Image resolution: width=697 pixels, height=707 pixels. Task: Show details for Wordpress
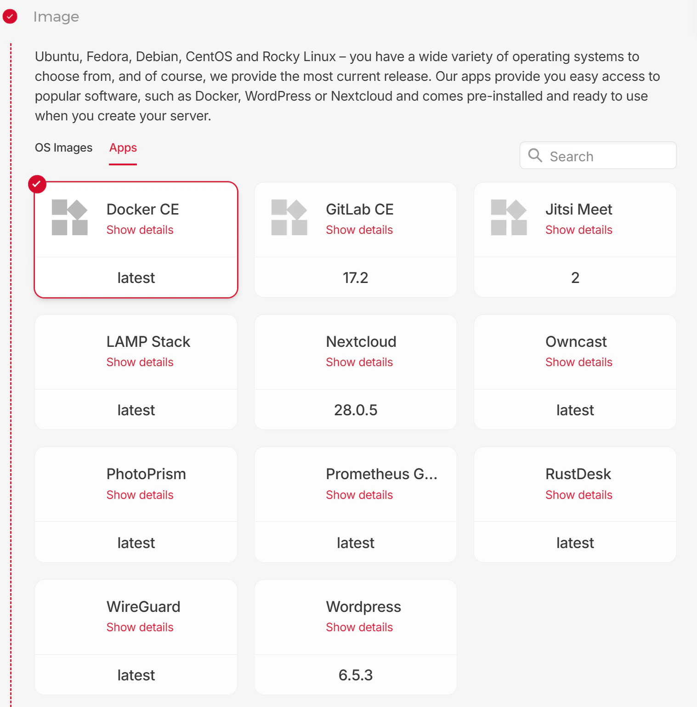[359, 627]
